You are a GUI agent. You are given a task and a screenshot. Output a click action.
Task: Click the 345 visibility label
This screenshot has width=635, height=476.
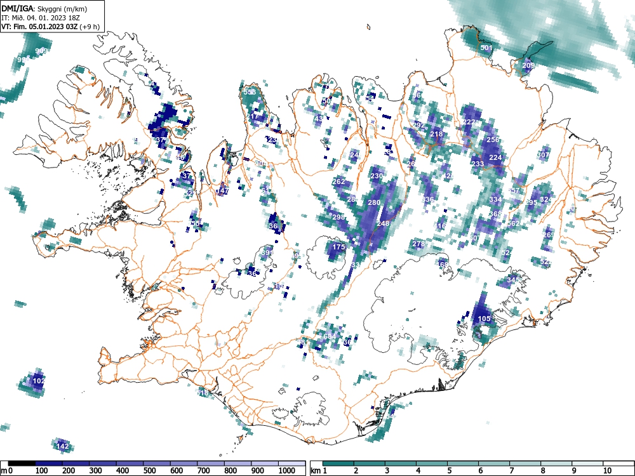tap(513, 280)
